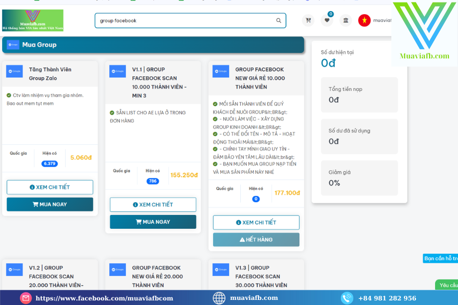This screenshot has height=305, width=458.
Task: Click the 786 stock badge
Action: coord(153,181)
